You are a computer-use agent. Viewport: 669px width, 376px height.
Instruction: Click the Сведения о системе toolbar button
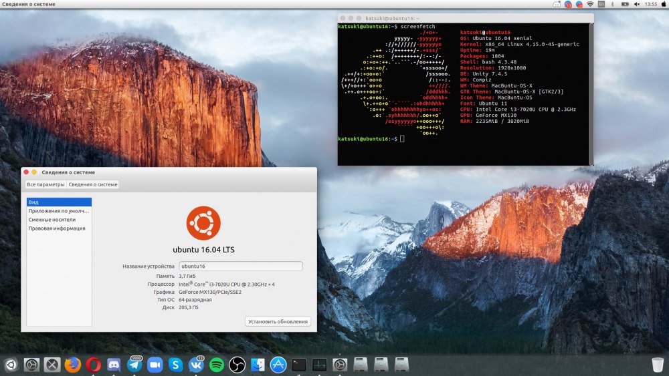point(93,184)
